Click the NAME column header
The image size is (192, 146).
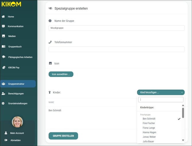point(51,102)
